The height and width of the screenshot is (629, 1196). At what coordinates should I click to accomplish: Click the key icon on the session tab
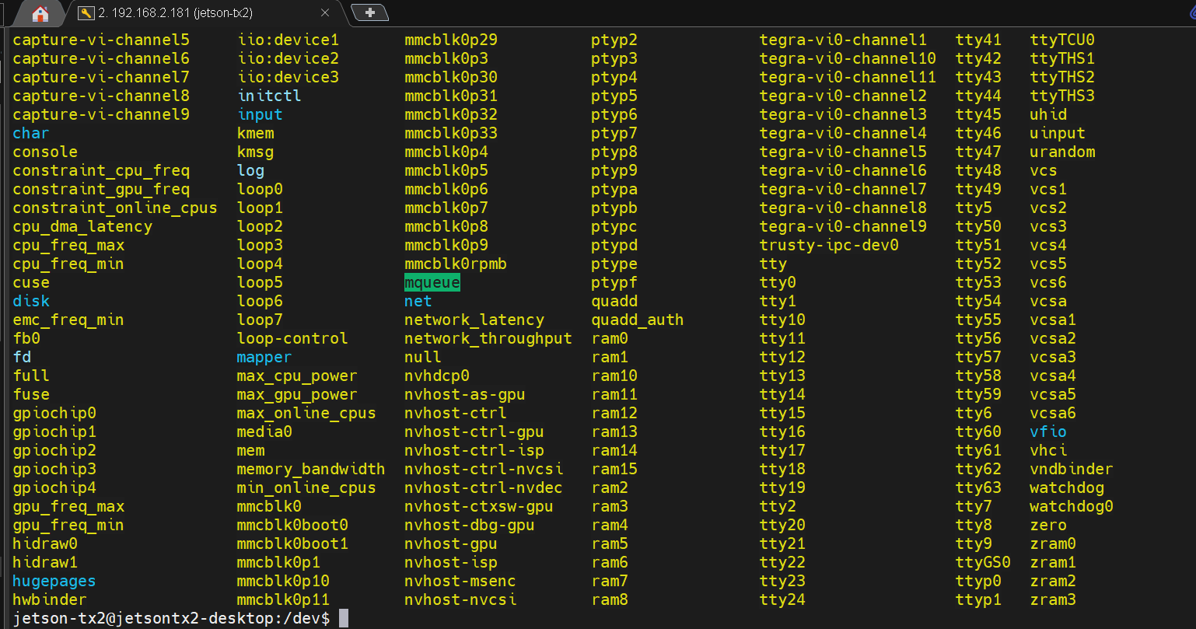coord(86,13)
